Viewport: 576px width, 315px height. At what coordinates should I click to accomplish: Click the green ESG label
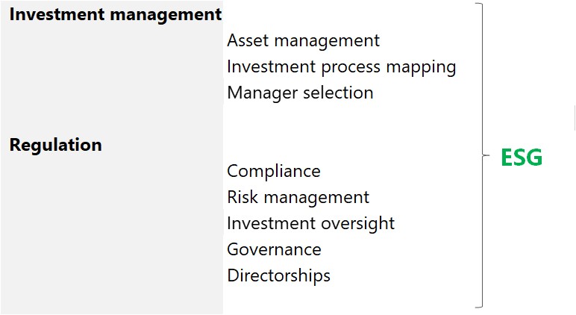pos(522,157)
